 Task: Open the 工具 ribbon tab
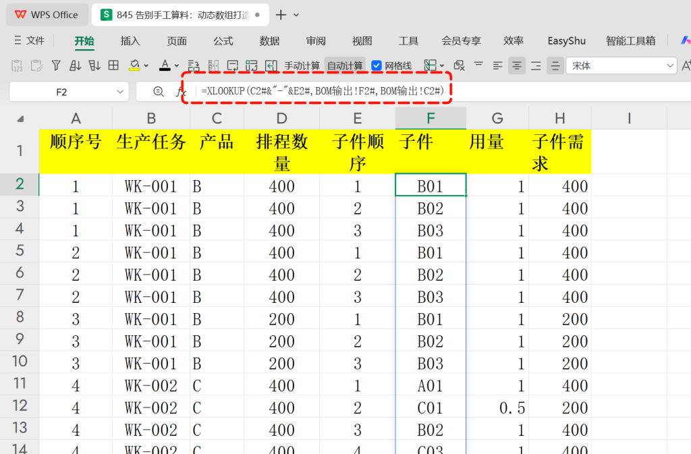point(408,41)
